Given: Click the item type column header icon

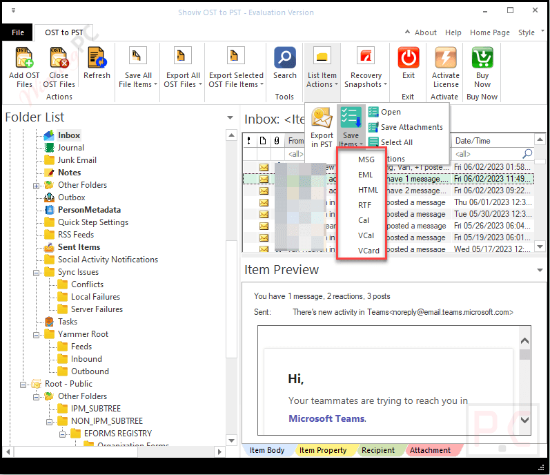Looking at the screenshot, I should [263, 141].
